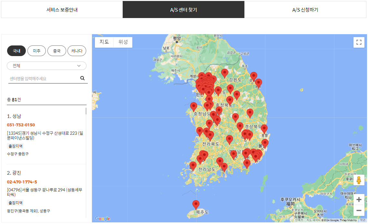The image size is (368, 224).
Task: Click the search magnifier icon
Action: pos(82,78)
